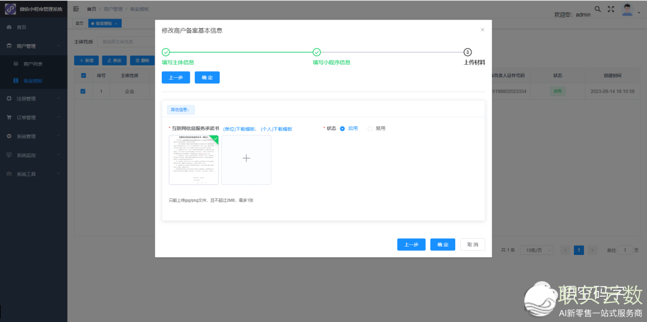This screenshot has width=647, height=322.
Task: Open the admin avatar menu
Action: tap(627, 10)
